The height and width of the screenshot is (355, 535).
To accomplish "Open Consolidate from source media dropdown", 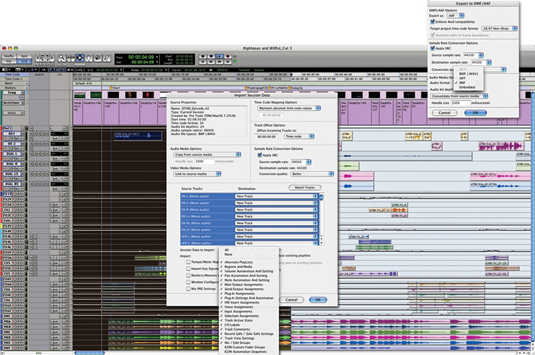I will [x=459, y=96].
